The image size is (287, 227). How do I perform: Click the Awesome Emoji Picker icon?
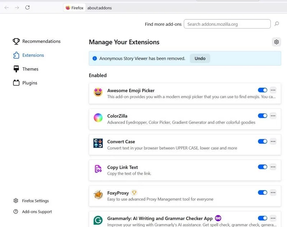pyautogui.click(x=98, y=92)
